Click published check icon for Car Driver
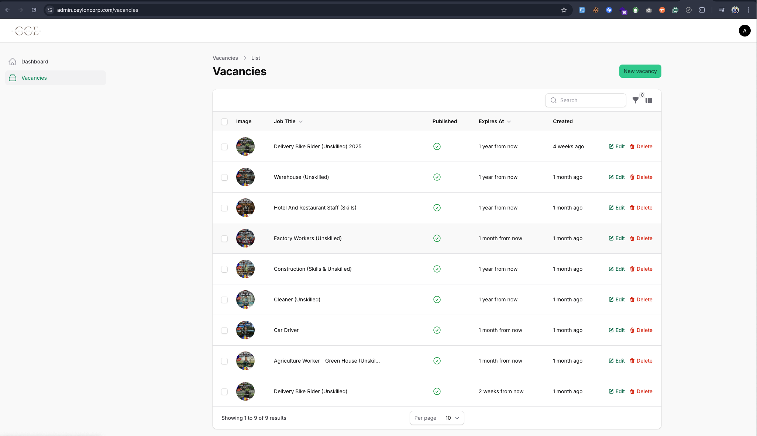 tap(437, 330)
